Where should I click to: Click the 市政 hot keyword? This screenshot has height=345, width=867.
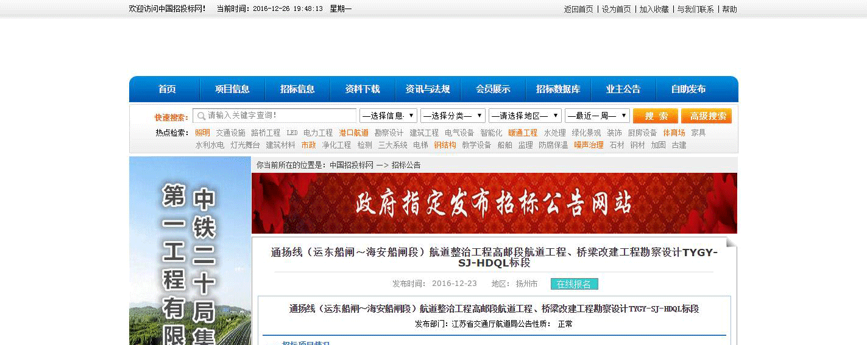308,145
